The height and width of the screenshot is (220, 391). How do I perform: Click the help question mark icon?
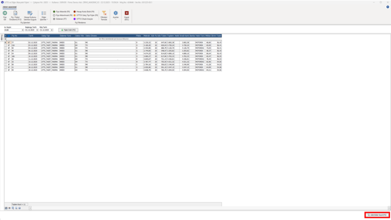click(388, 7)
